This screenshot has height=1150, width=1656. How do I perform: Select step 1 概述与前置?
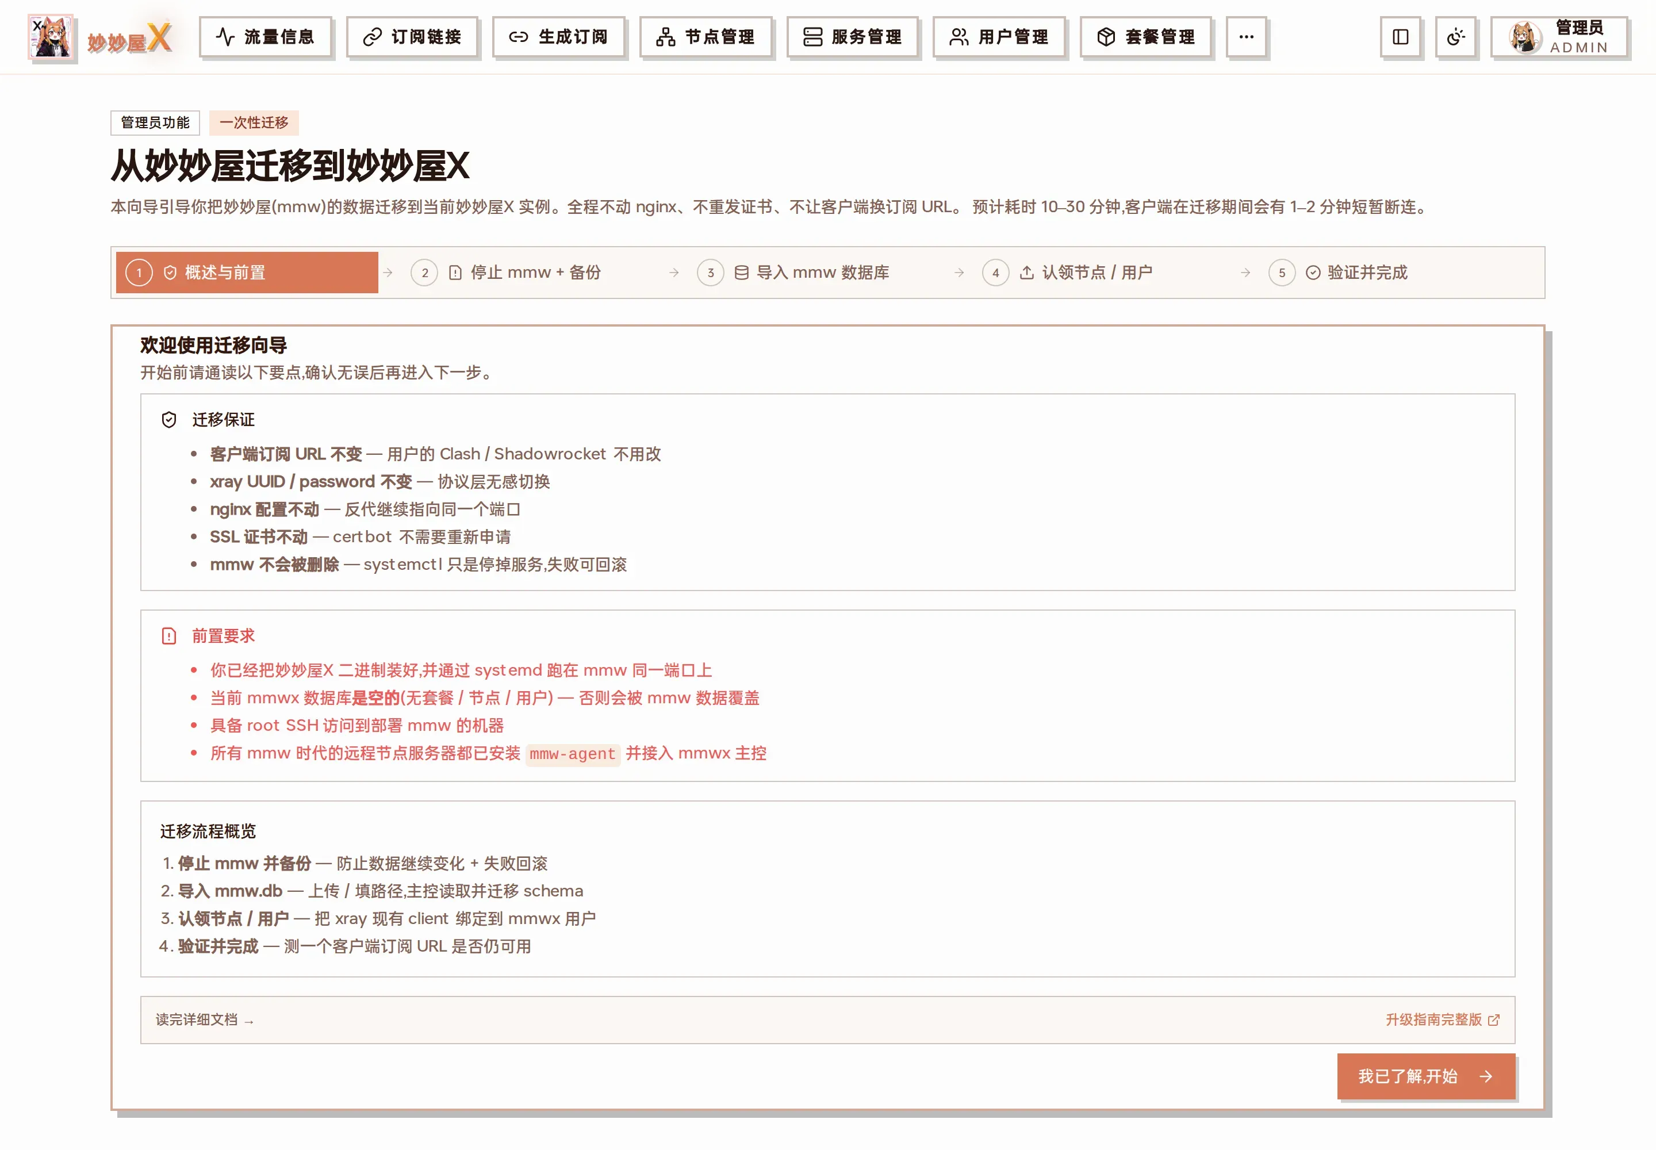[247, 273]
